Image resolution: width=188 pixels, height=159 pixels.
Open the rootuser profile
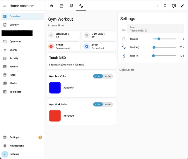(x=22, y=154)
